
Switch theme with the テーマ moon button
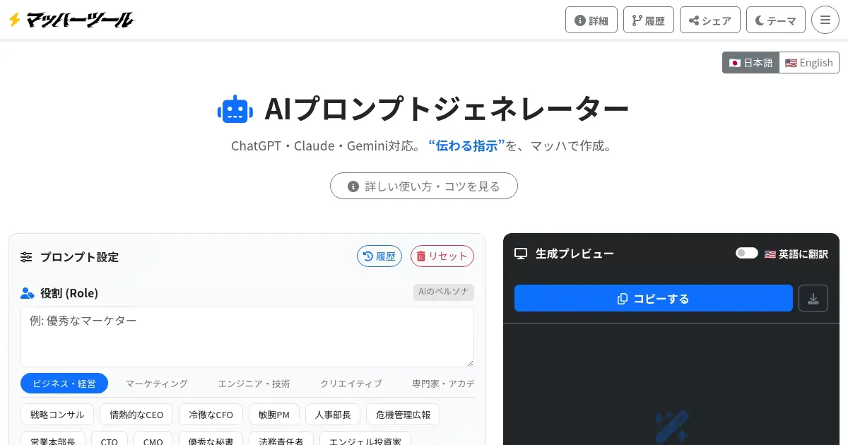click(775, 20)
